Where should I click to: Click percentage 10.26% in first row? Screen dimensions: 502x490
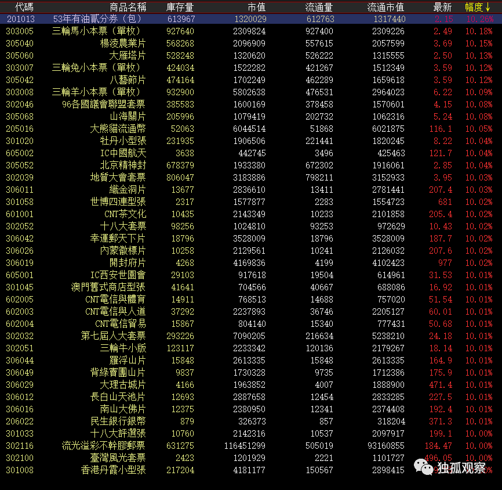click(x=479, y=19)
